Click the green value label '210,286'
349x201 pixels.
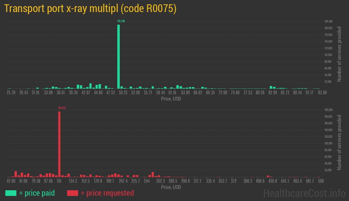tap(121, 21)
